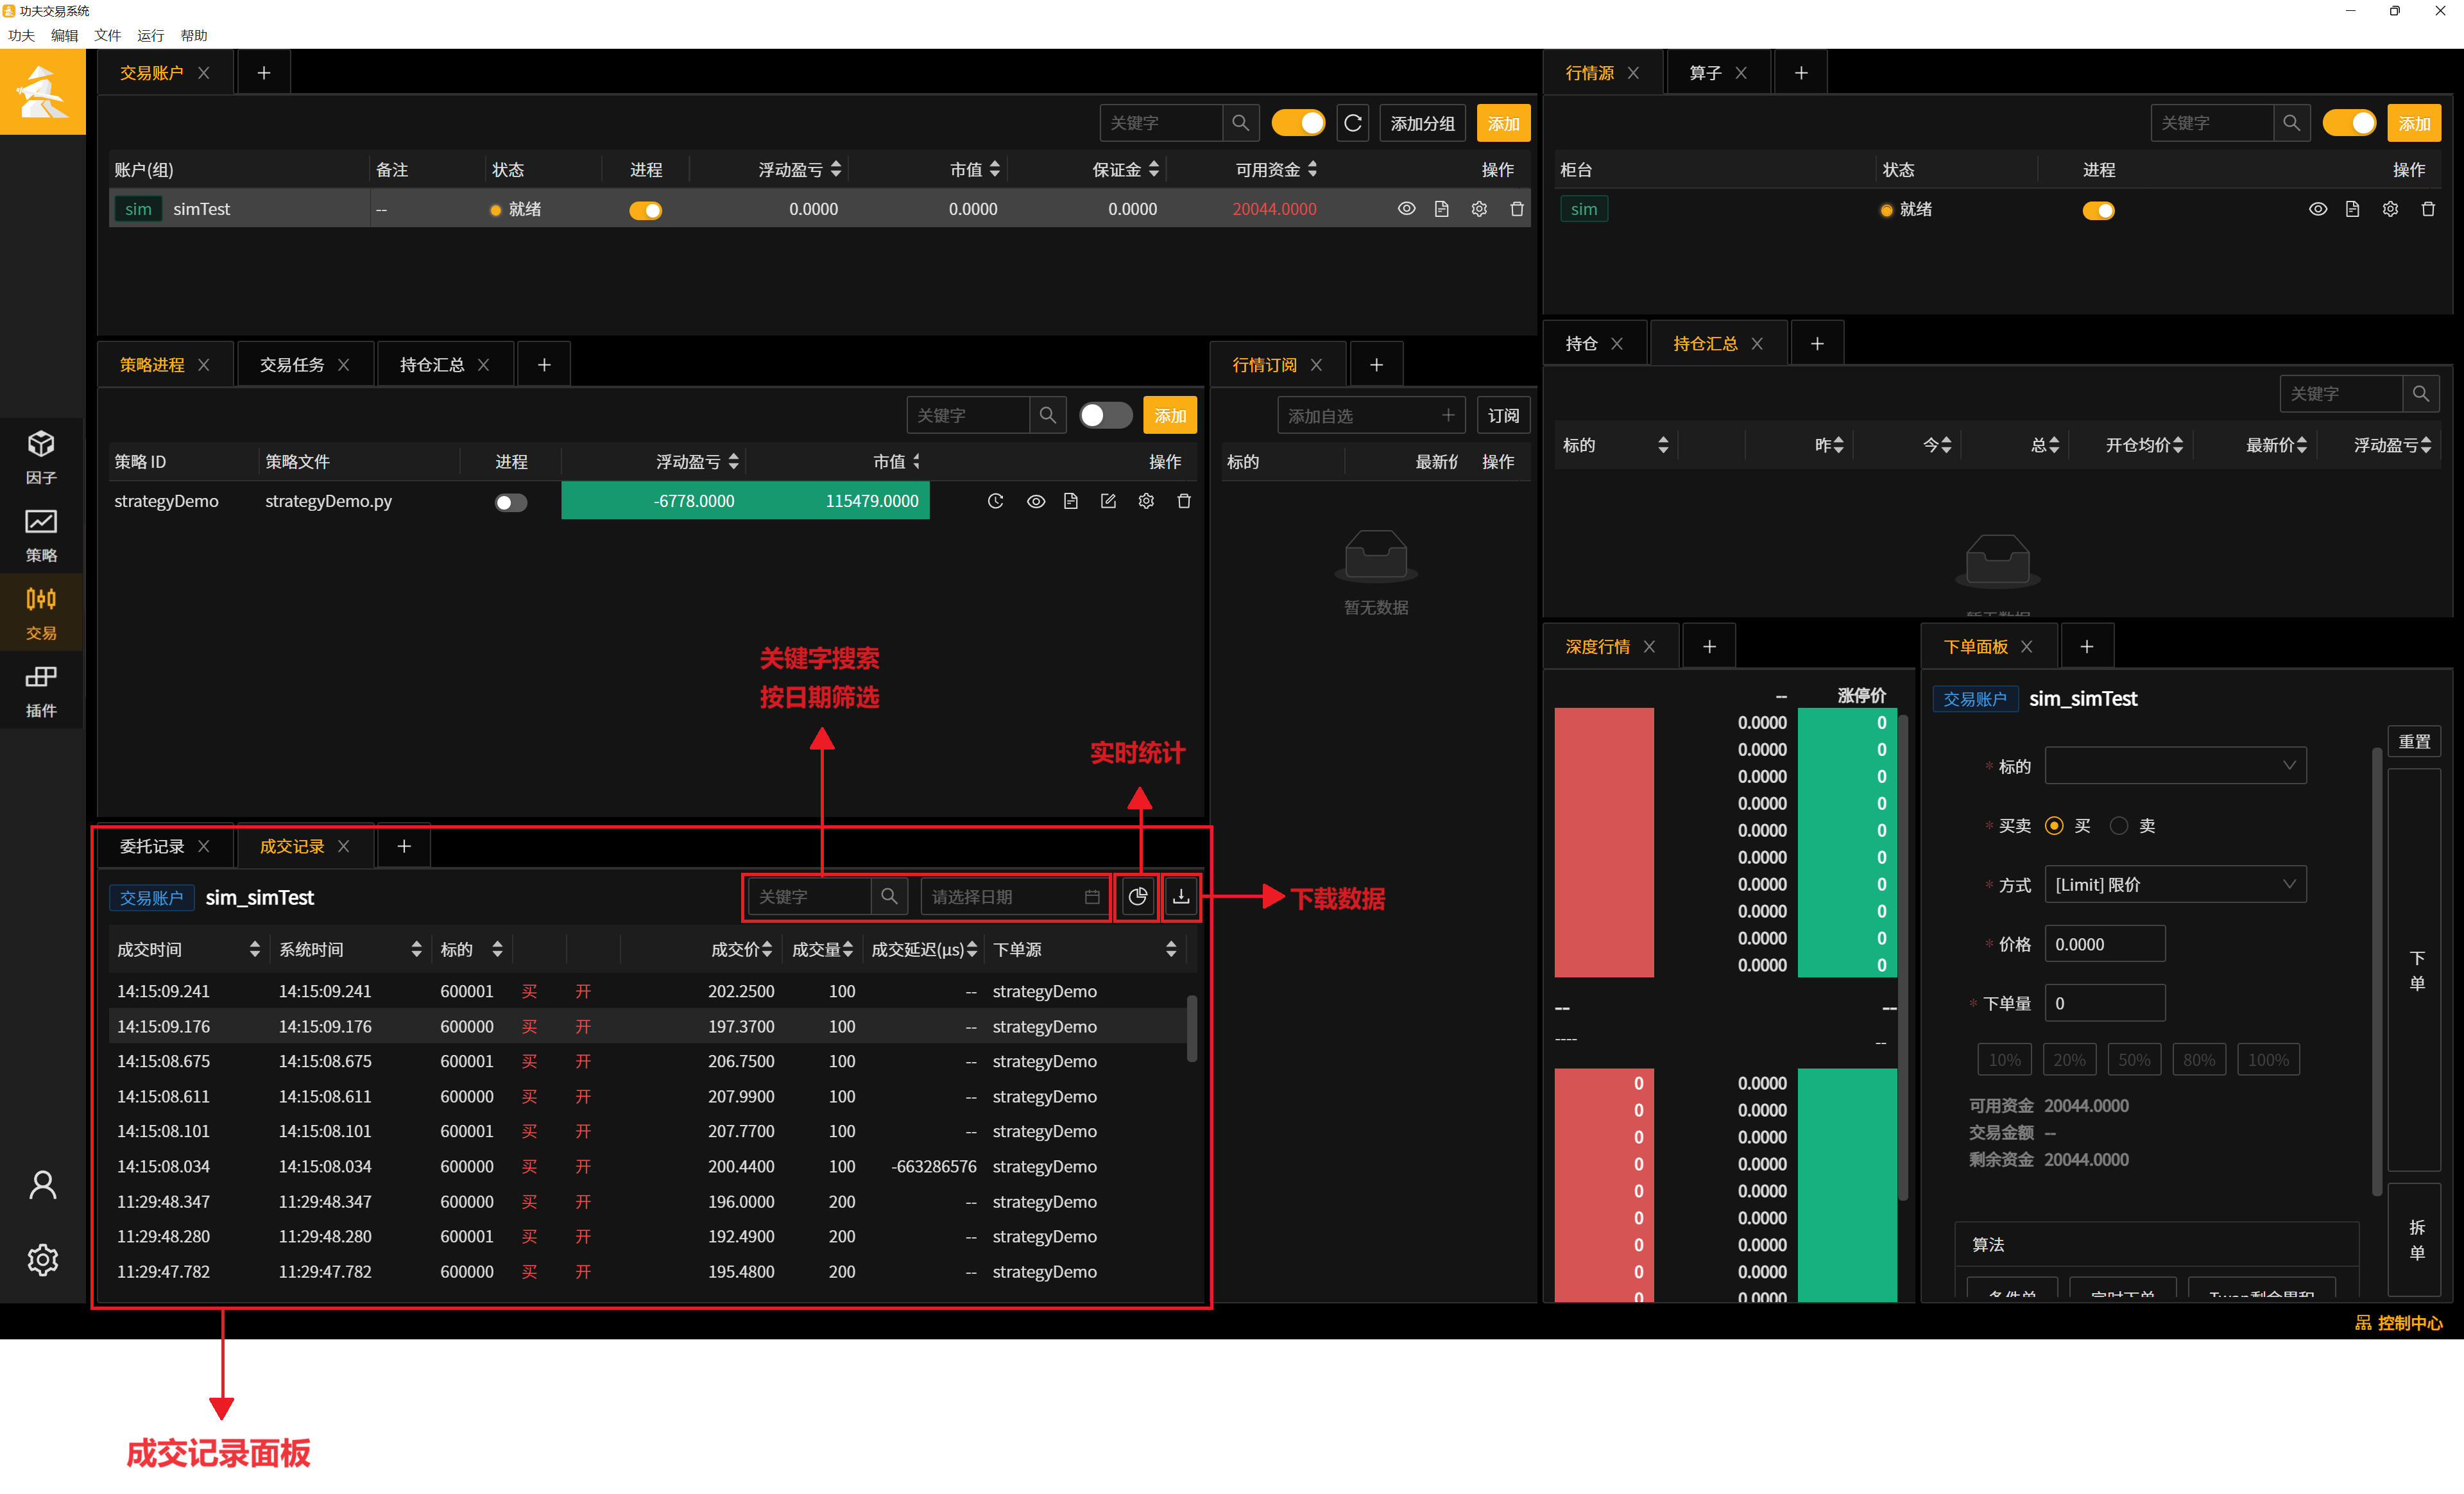
Task: Open the 插件 sidebar section
Action: (41, 691)
